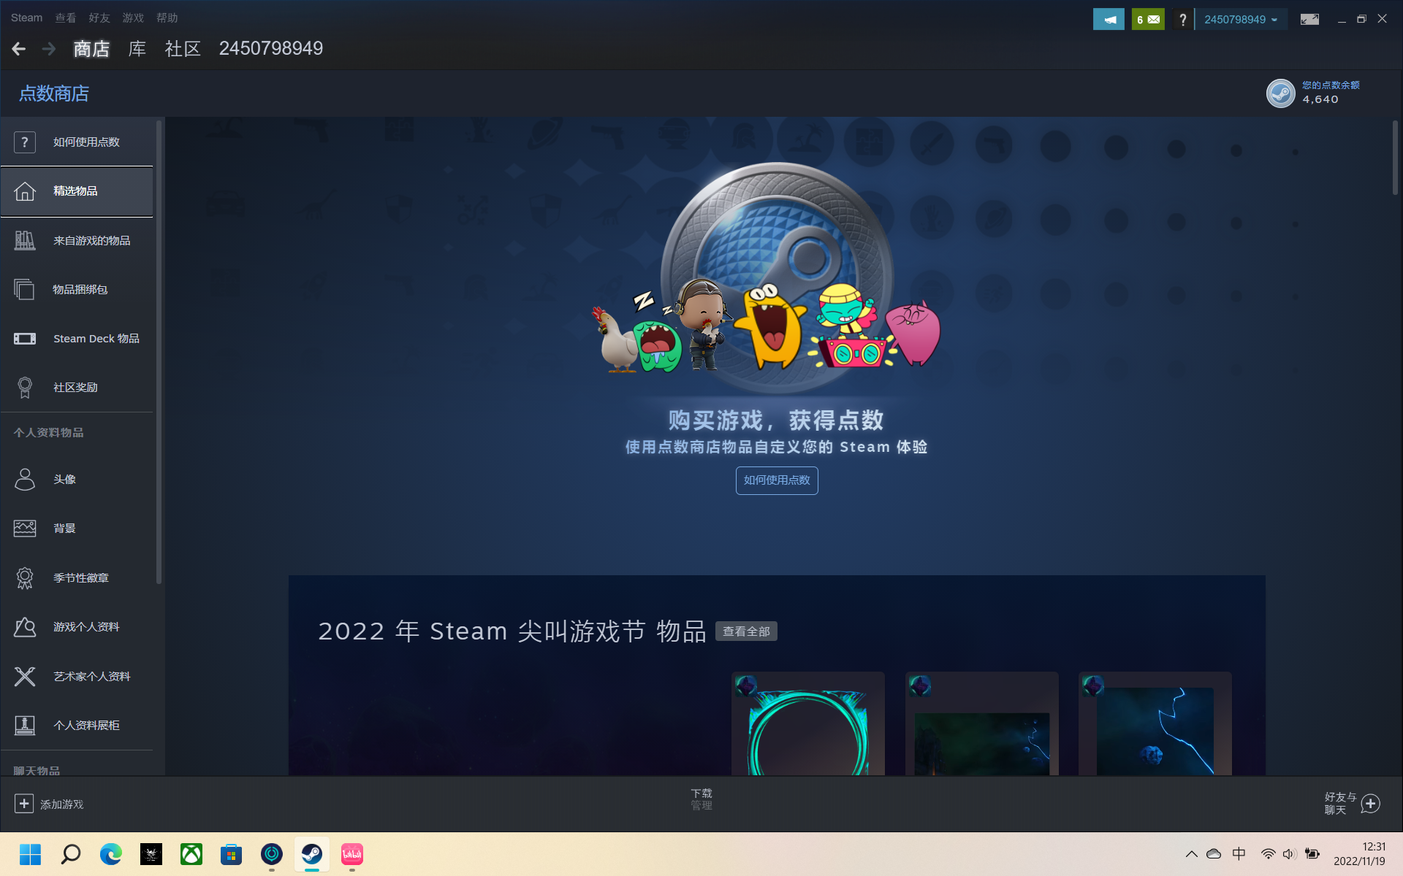The width and height of the screenshot is (1403, 876).
Task: Launch Microsoft Edge from taskbar
Action: 110,854
